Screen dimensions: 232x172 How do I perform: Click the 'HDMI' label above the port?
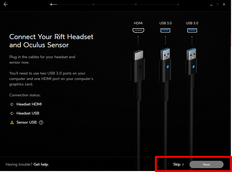point(138,23)
